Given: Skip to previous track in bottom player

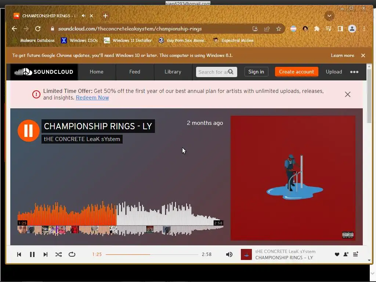Looking at the screenshot, I should coord(19,254).
